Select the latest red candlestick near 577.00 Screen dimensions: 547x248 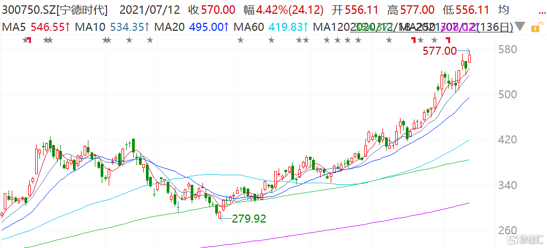470,57
